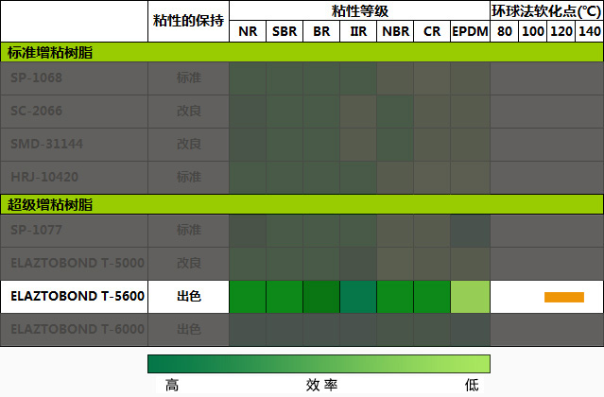Click 改良 in the SC-2066 row
Screen dimensions: 604x397
click(x=189, y=111)
